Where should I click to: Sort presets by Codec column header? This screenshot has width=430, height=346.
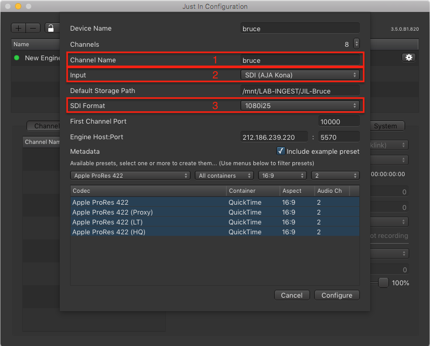[x=149, y=191]
